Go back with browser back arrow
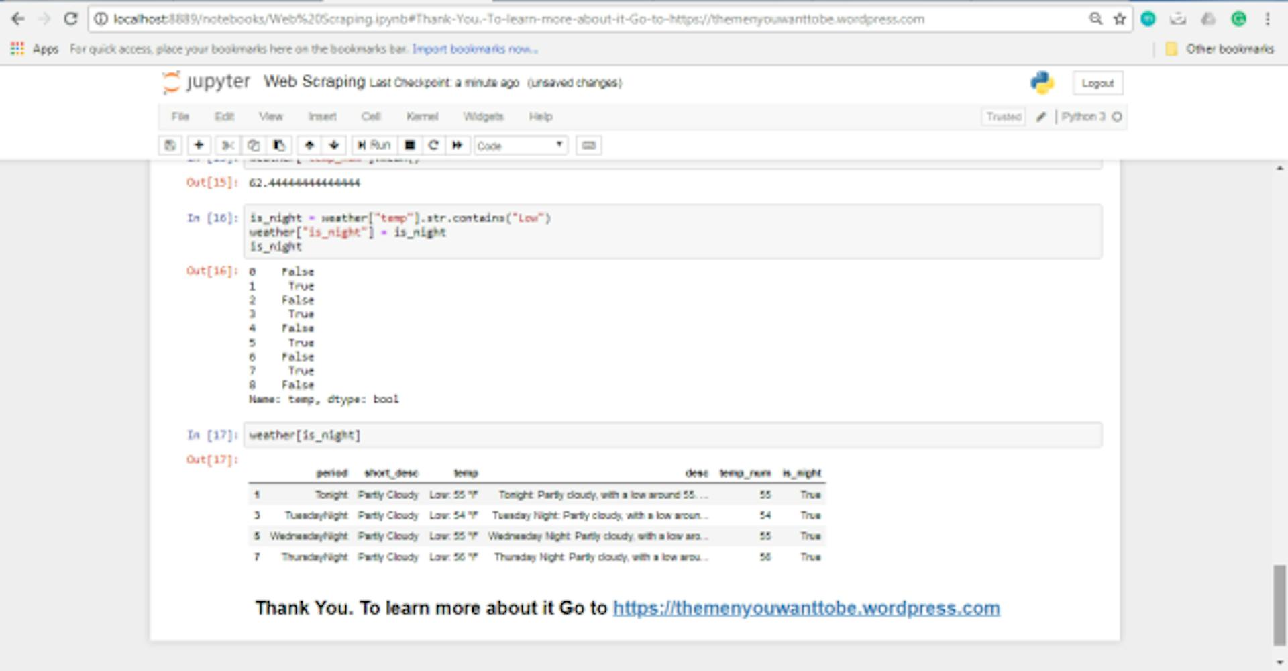This screenshot has width=1288, height=671. 18,19
